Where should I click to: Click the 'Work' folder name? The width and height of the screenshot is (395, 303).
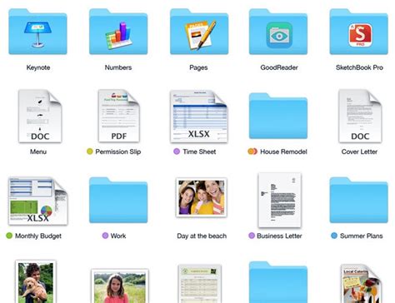[x=118, y=236]
